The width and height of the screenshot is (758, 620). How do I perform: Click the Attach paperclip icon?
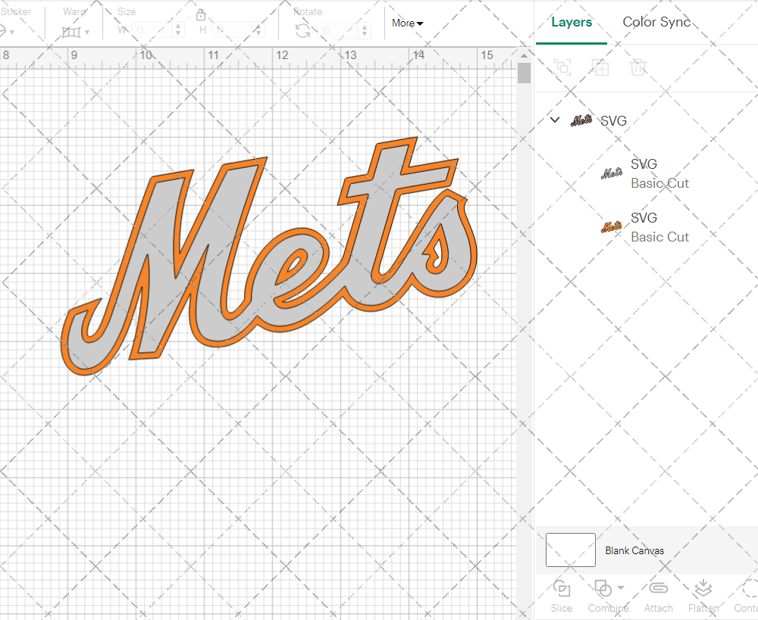click(x=658, y=588)
